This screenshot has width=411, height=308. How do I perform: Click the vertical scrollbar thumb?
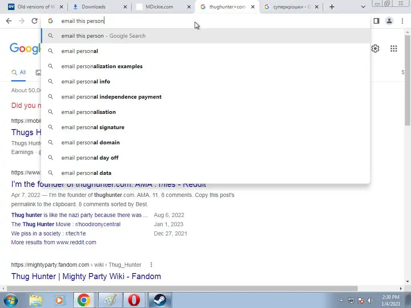click(407, 81)
